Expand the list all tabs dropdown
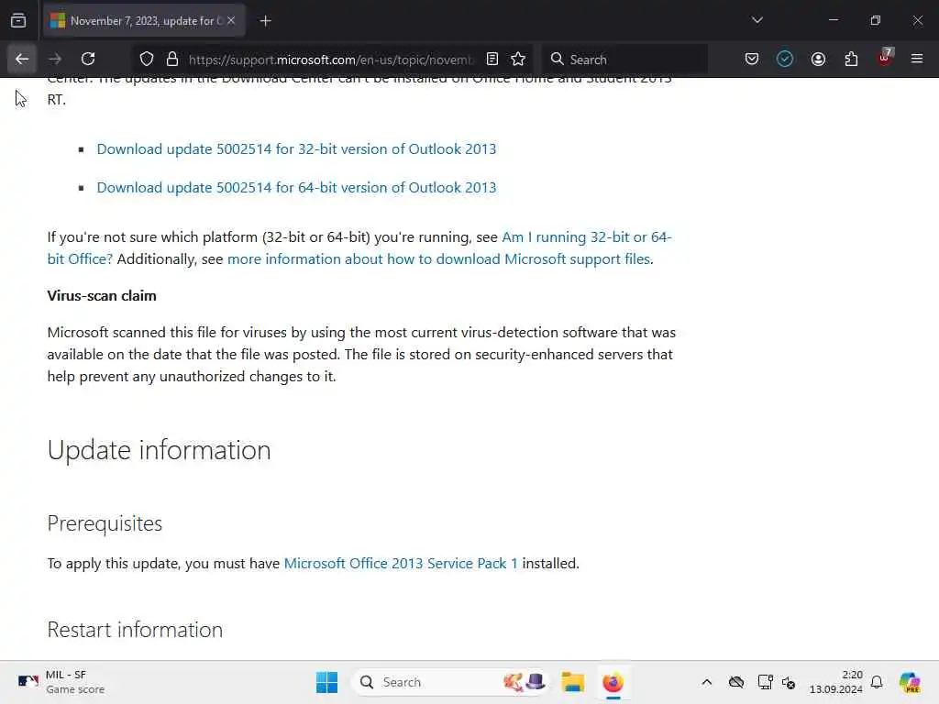 (757, 20)
